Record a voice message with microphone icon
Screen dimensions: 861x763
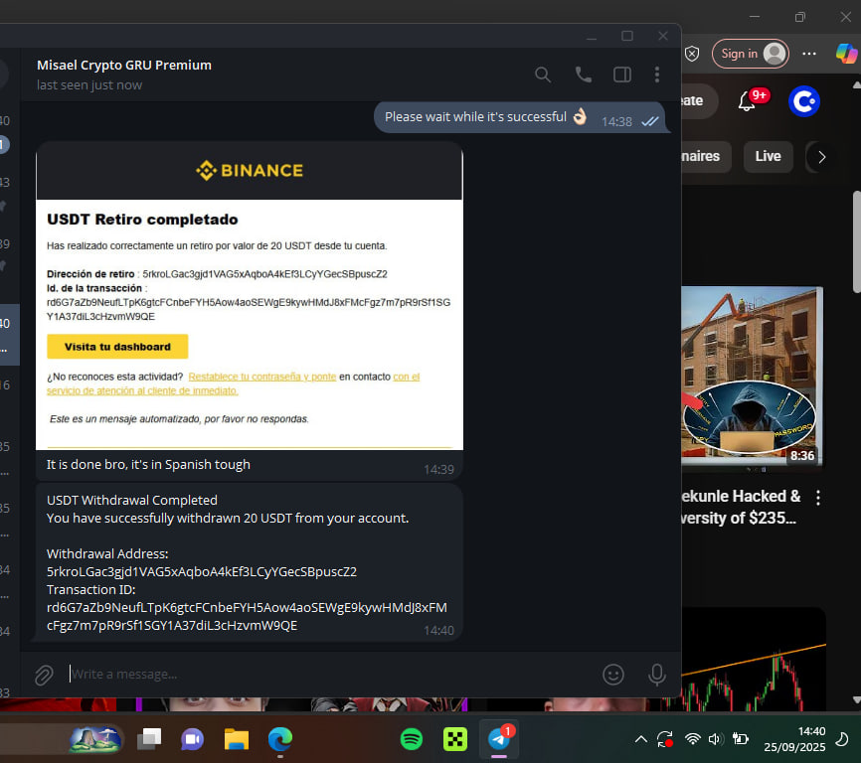point(657,675)
